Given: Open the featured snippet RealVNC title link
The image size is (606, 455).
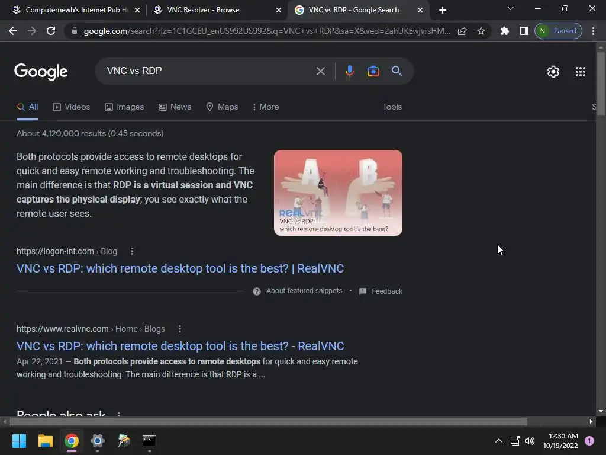Looking at the screenshot, I should click(x=180, y=268).
